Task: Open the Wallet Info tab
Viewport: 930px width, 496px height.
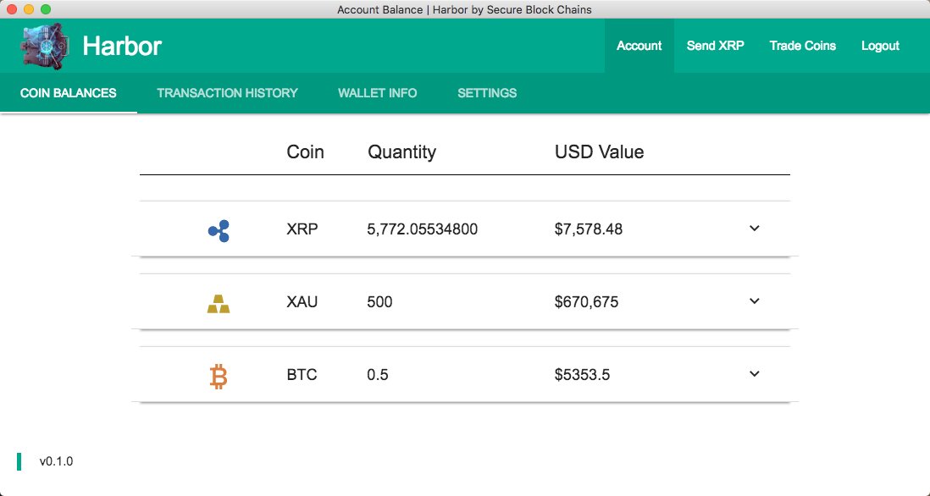Action: (377, 93)
